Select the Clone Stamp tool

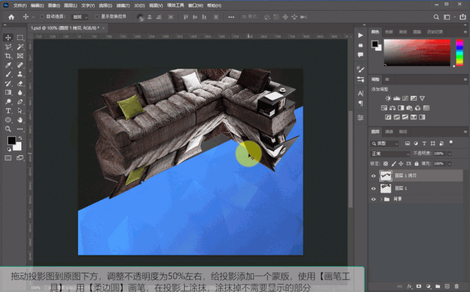coord(20,75)
